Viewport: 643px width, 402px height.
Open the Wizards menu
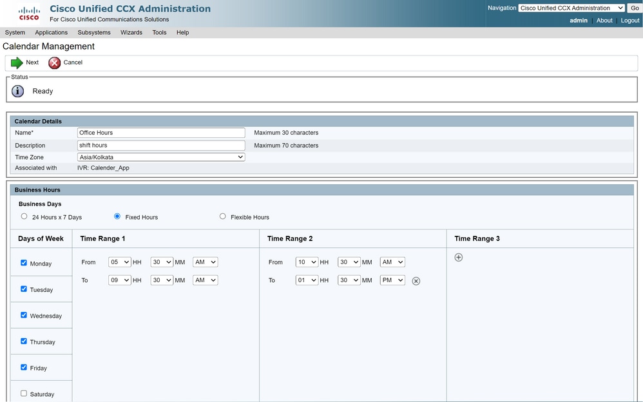point(131,32)
